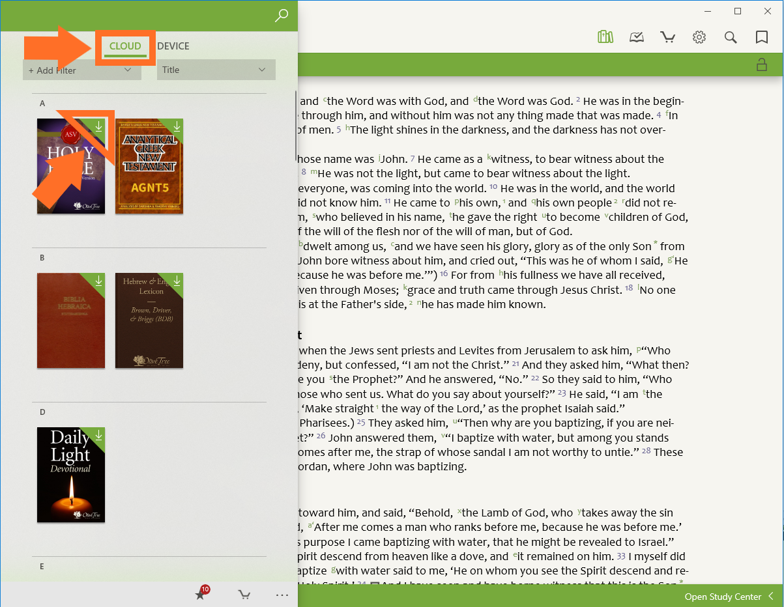Image resolution: width=784 pixels, height=607 pixels.
Task: Open the Library bookshelf icon
Action: (x=605, y=37)
